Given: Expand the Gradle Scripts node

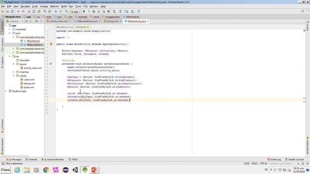Looking at the screenshot, I should [x=6, y=91].
